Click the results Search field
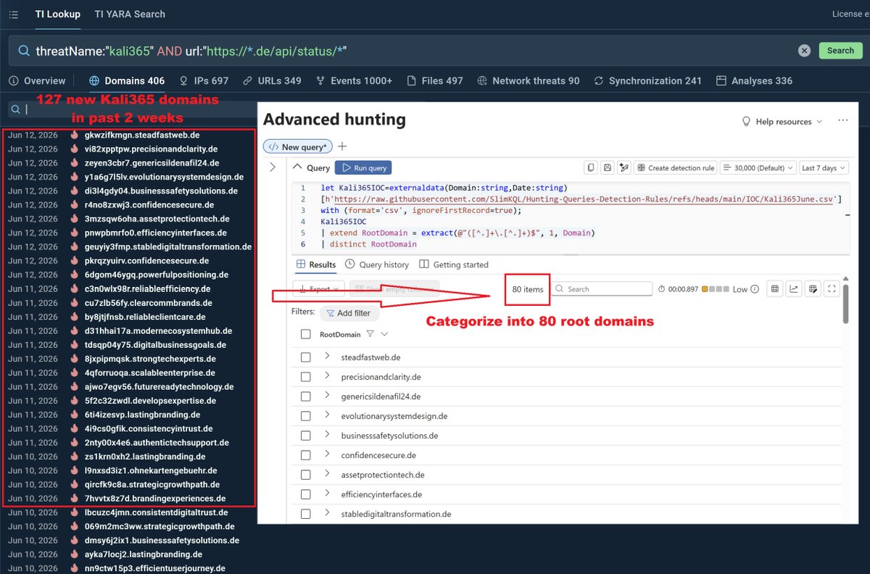Screen dimensions: 870x574 coord(602,288)
